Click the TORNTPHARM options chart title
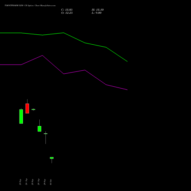This screenshot has height=191, width=191. [x=30, y=6]
